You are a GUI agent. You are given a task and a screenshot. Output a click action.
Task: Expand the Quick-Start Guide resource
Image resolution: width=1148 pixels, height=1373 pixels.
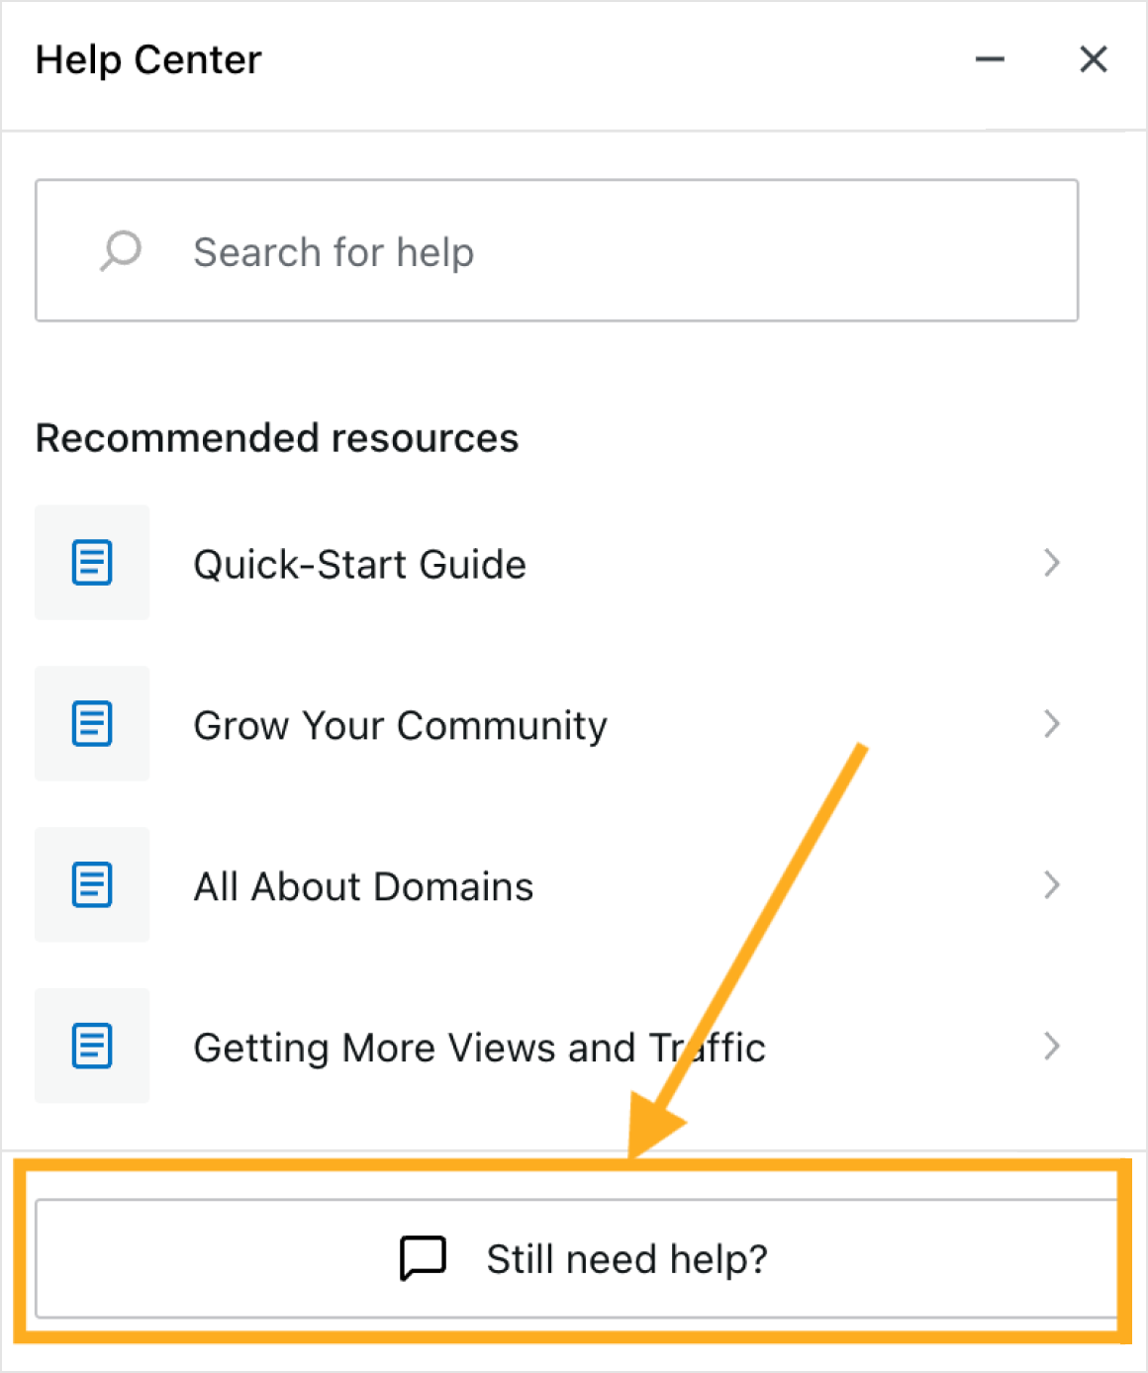click(1052, 562)
